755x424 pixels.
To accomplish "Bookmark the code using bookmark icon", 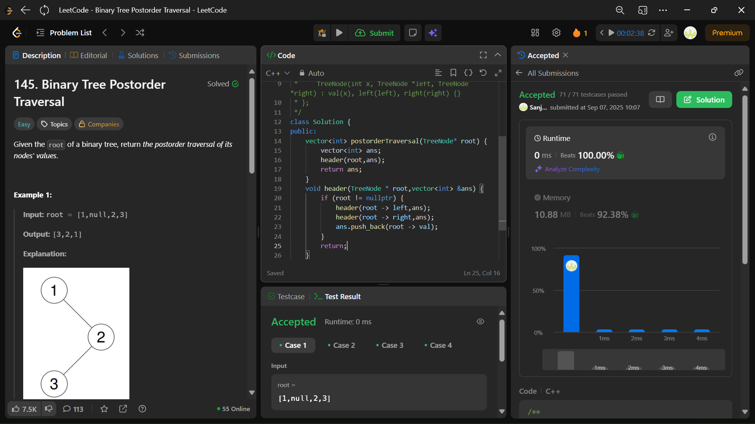I will click(x=453, y=73).
